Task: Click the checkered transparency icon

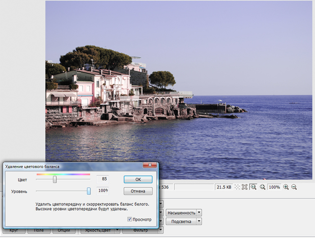Action: (237, 187)
